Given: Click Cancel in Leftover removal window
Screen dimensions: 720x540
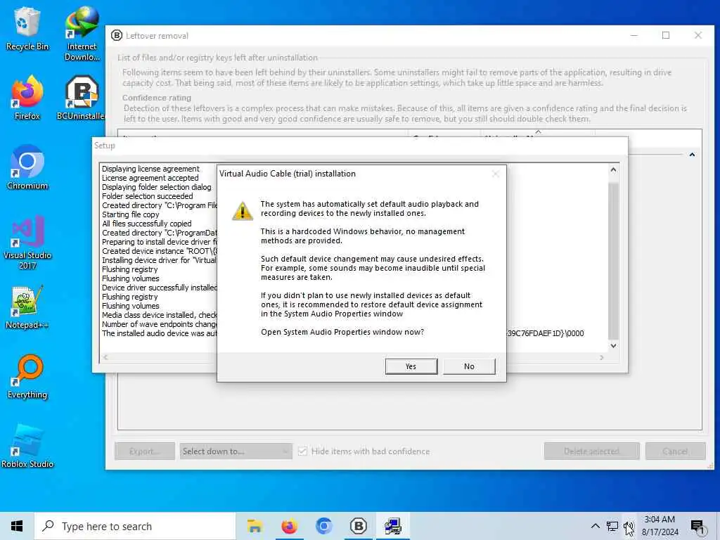Looking at the screenshot, I should click(x=675, y=451).
